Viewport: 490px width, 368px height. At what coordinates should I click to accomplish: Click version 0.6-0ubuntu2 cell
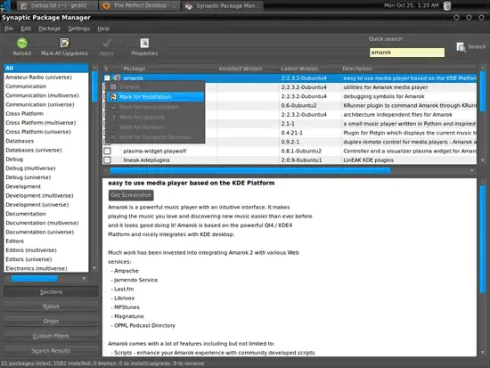[298, 105]
